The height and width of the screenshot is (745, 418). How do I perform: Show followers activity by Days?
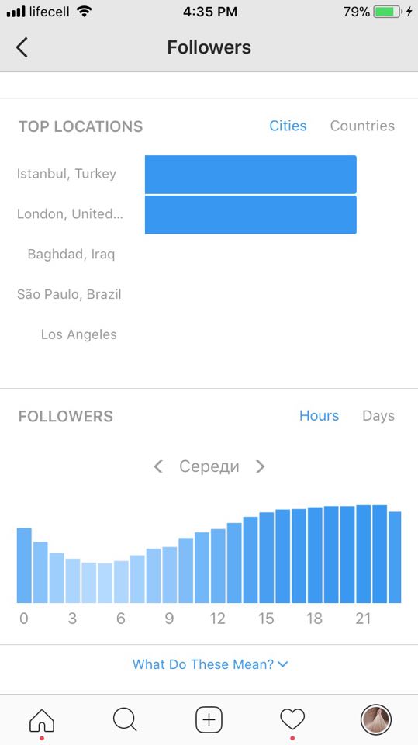[x=378, y=416]
